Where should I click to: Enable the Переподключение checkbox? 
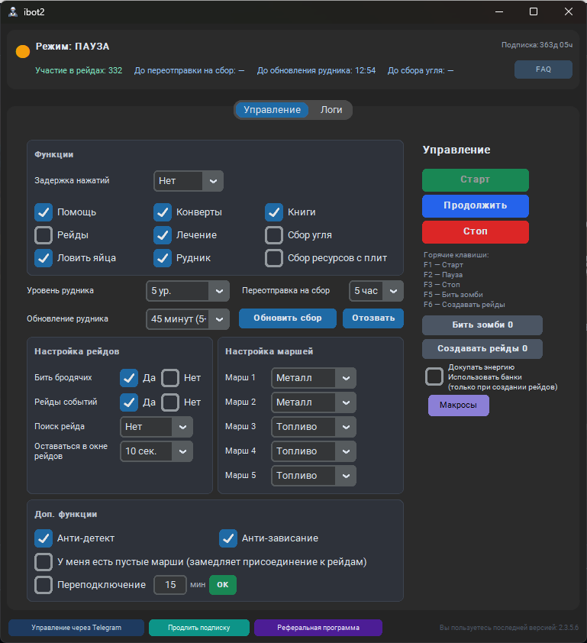tap(44, 585)
